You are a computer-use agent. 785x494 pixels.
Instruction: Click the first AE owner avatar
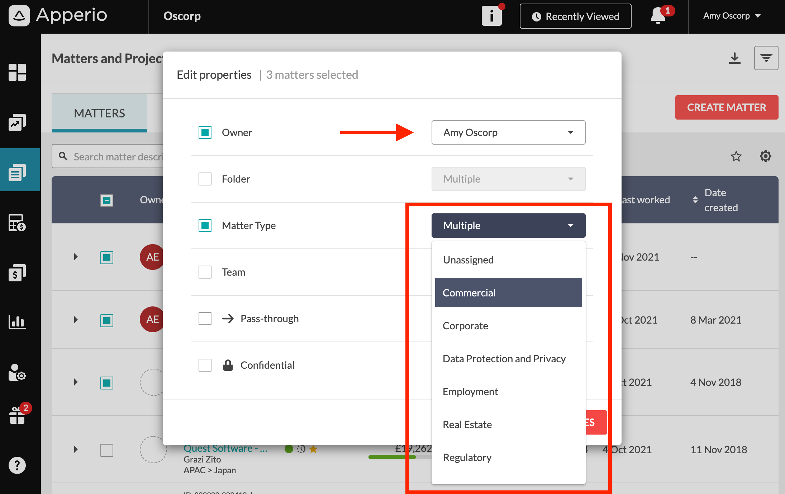pos(152,257)
